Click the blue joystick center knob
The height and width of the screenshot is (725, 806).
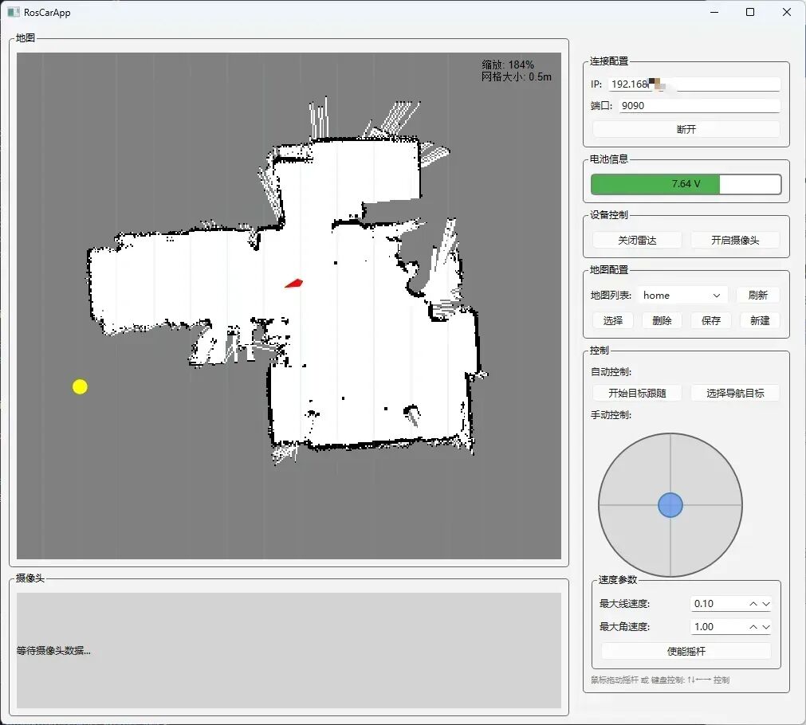click(x=670, y=505)
